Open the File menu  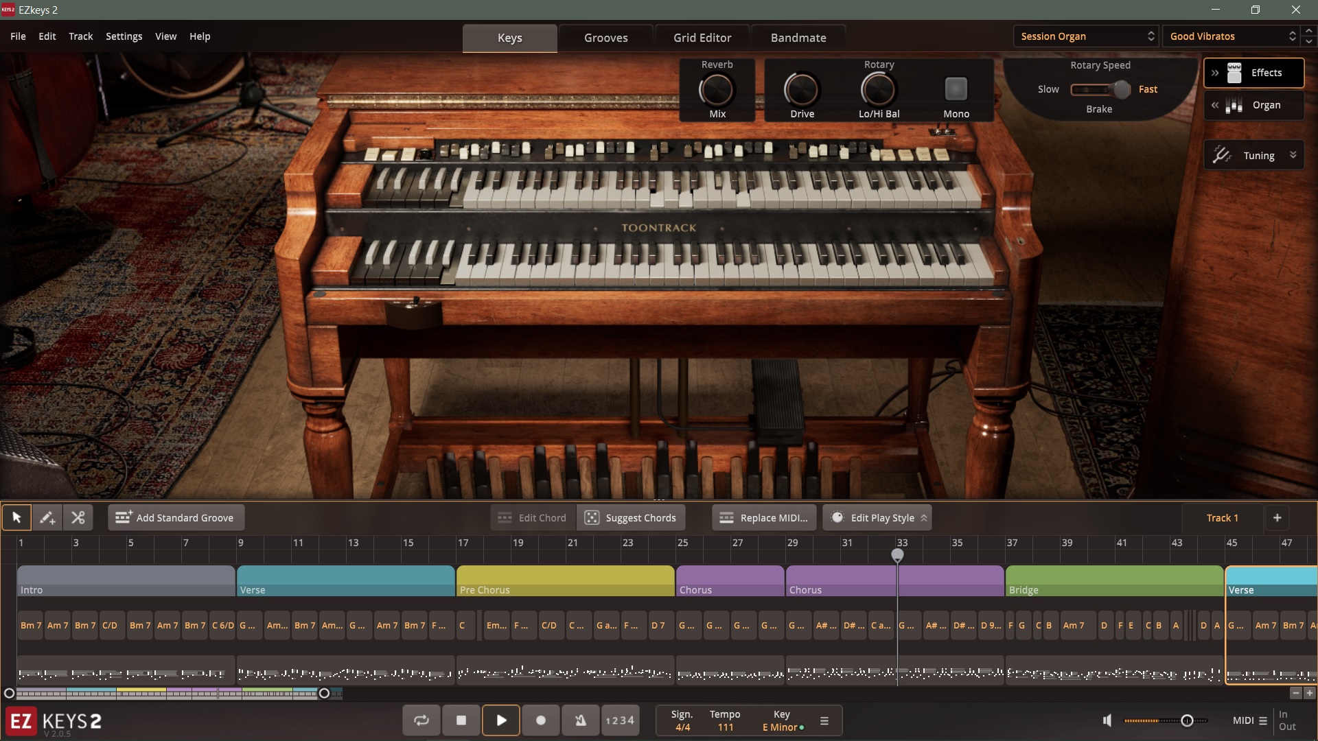tap(18, 36)
